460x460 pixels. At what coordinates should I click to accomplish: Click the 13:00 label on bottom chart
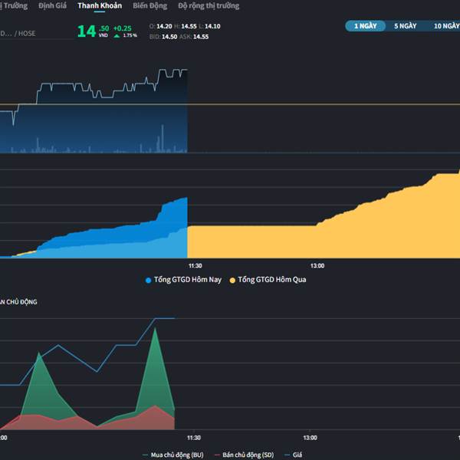click(310, 438)
